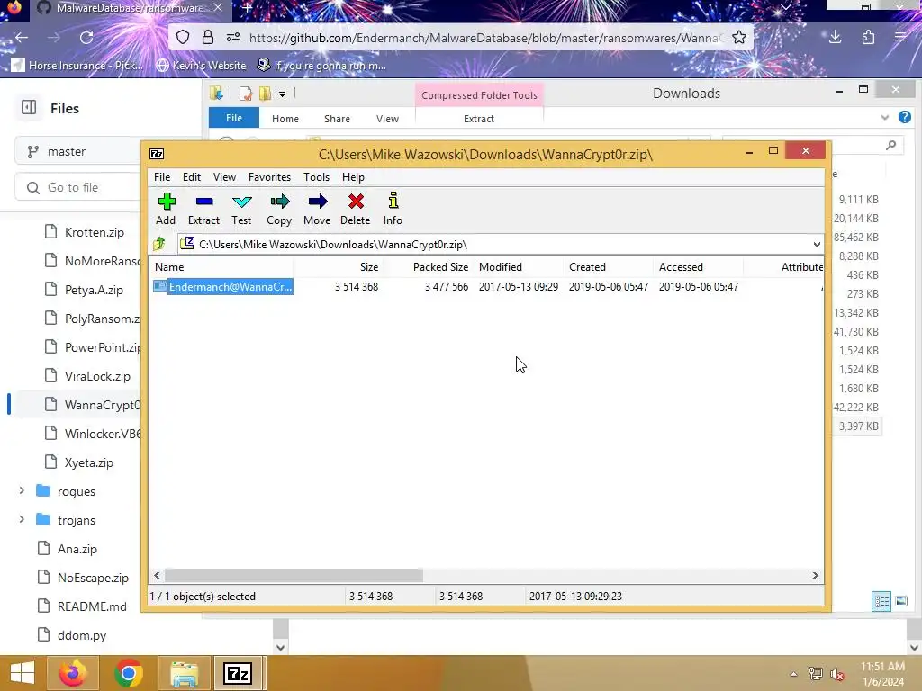Open the 7-Zip Edit menu
Viewport: 922px width, 691px height.
(192, 177)
